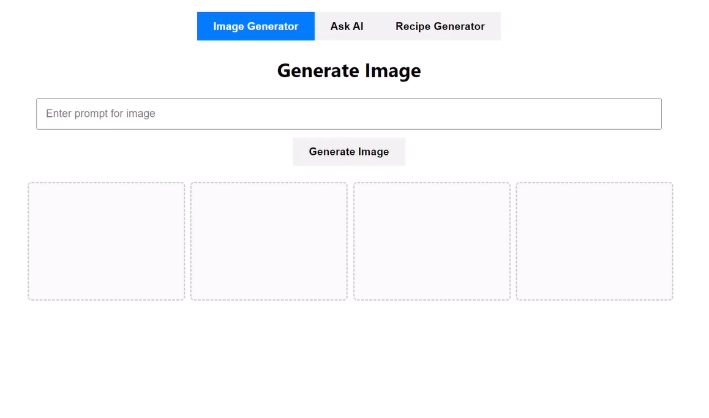Focus the image prompt text field
The width and height of the screenshot is (709, 418).
(x=348, y=114)
